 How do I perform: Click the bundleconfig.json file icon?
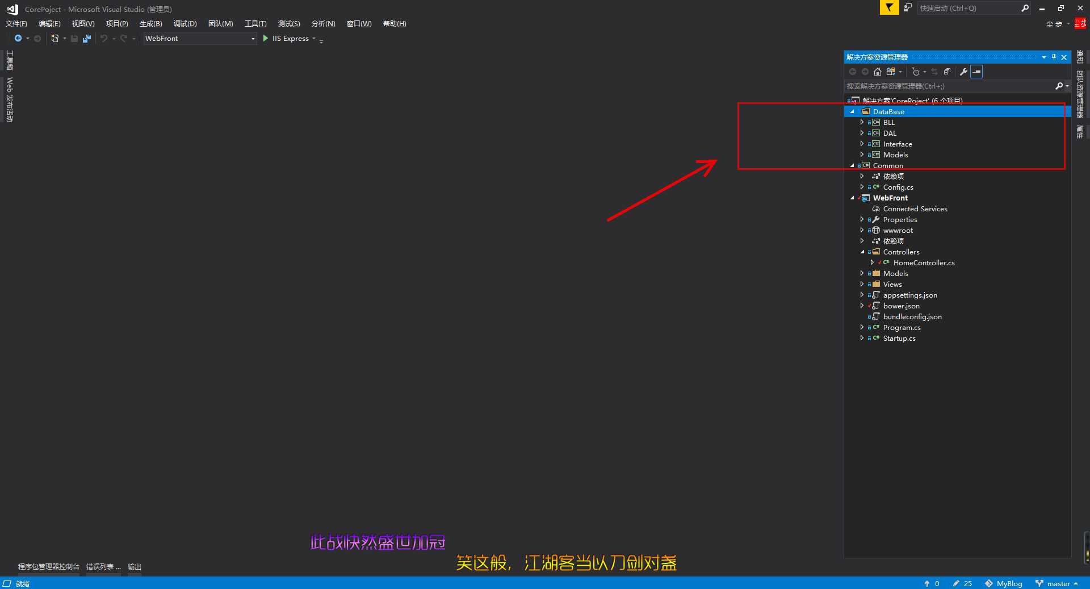tap(876, 317)
